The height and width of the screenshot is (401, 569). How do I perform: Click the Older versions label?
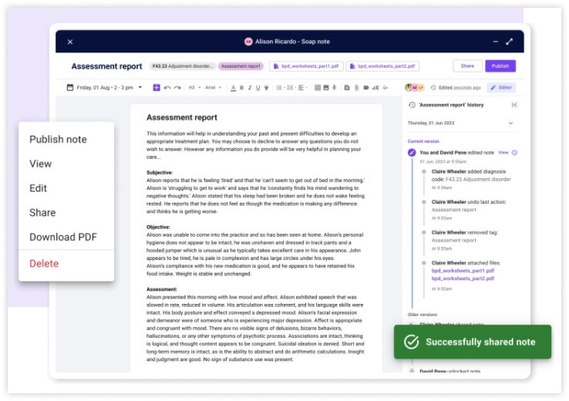(423, 315)
